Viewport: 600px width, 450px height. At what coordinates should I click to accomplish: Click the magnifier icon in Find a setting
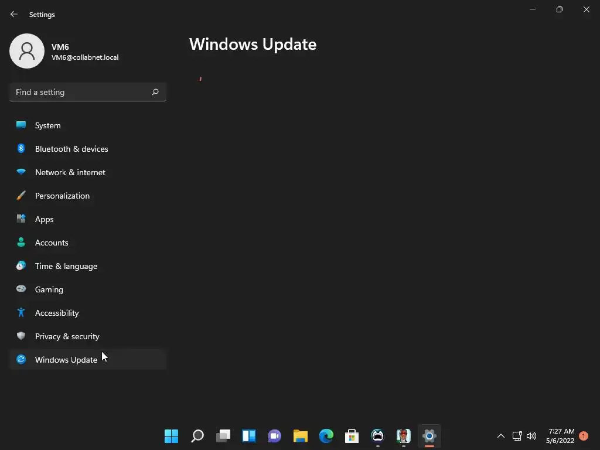tap(155, 92)
